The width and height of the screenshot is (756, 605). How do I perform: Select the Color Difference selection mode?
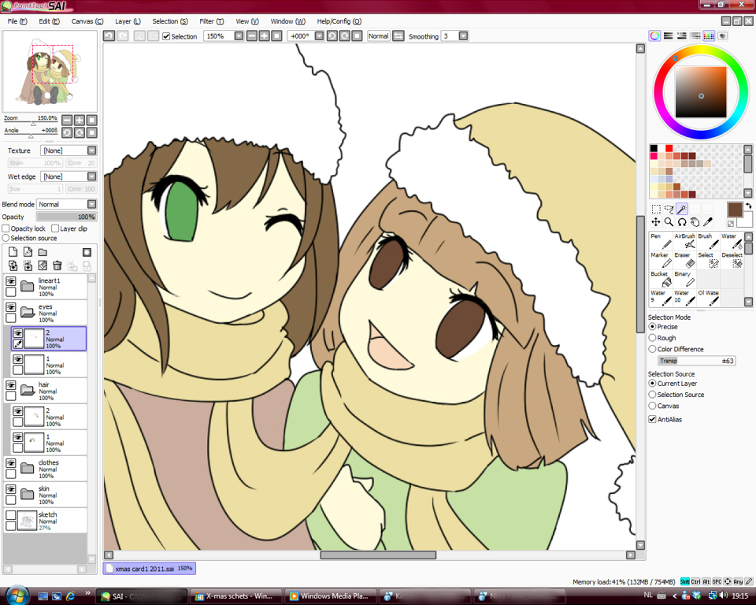point(652,349)
